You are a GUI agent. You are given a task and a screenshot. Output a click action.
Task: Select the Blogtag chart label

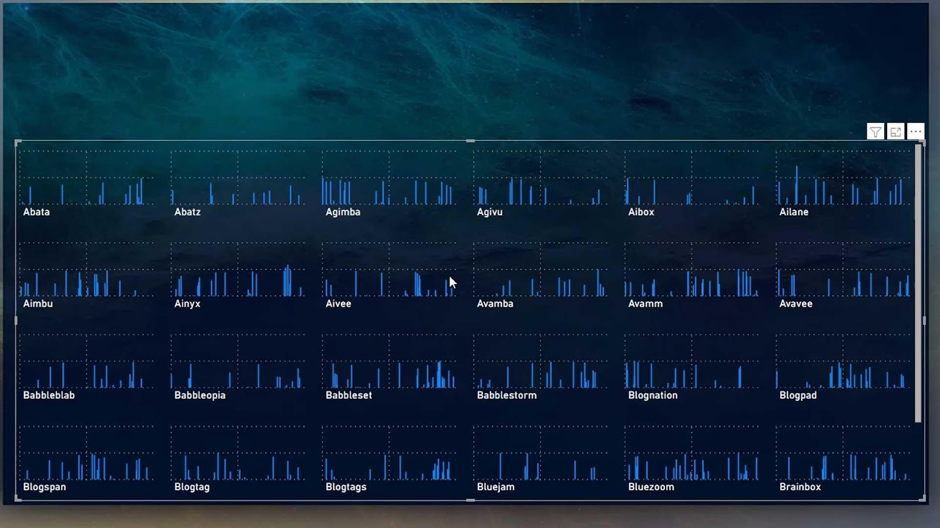tap(192, 486)
